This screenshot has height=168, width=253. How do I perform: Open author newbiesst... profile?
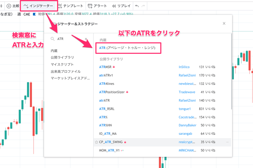tap(187, 84)
